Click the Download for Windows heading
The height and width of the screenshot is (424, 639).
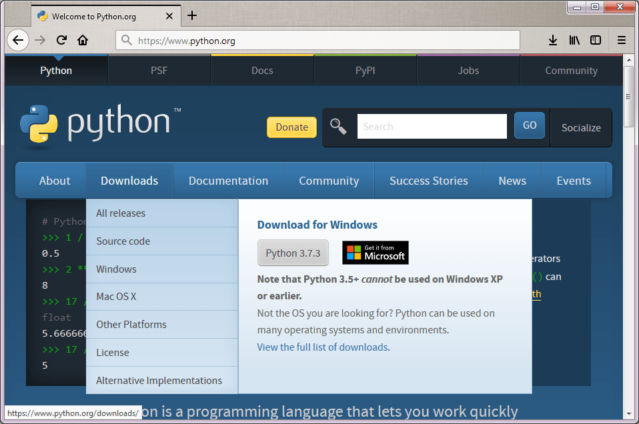coord(317,225)
